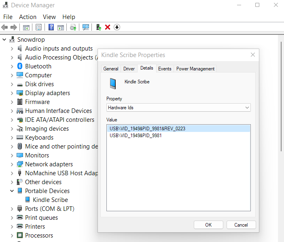284x242 pixels.
Task: Collapse the Snowdrop root node
Action: tap(4, 40)
